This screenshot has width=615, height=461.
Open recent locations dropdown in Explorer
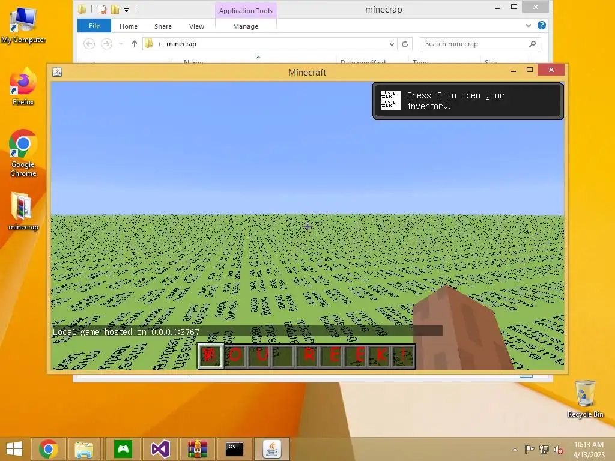[x=121, y=44]
